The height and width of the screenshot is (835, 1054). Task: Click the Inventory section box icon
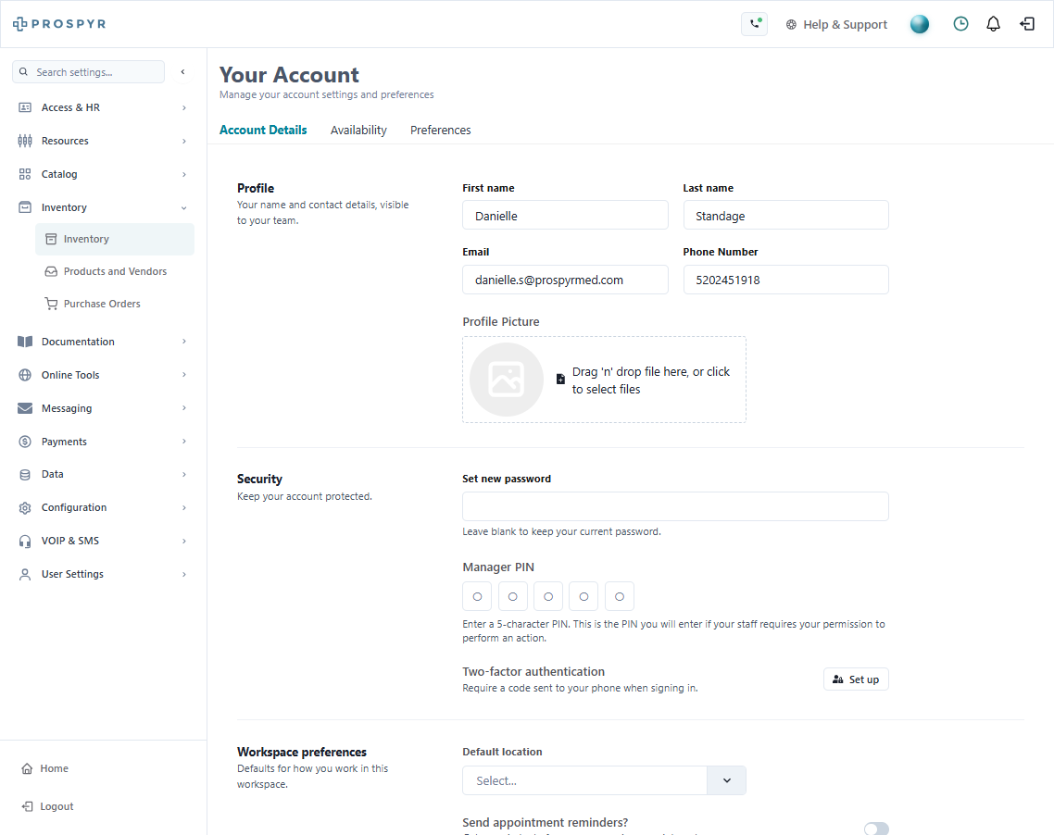point(25,207)
